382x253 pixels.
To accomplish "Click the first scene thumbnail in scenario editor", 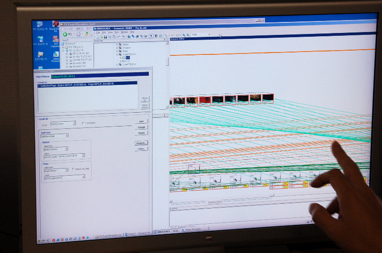I will click(x=179, y=100).
